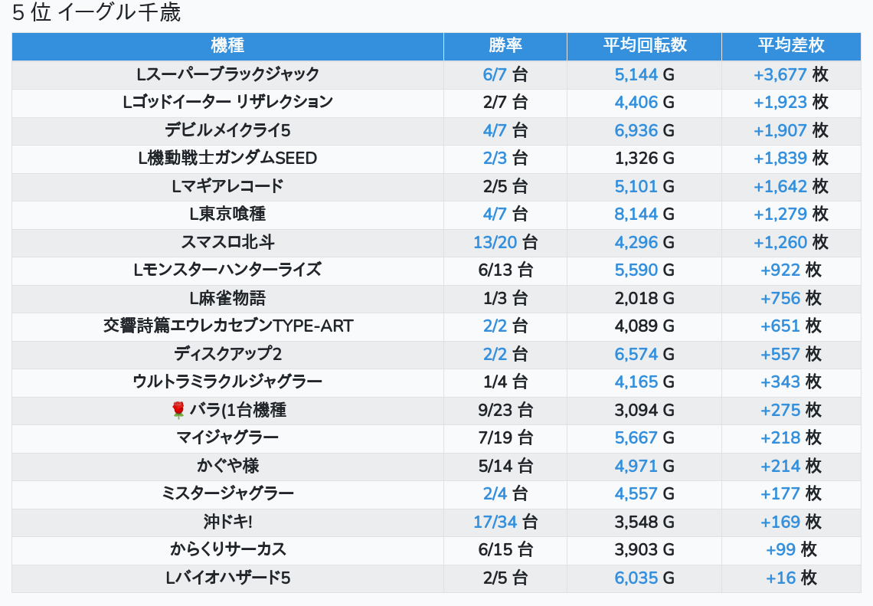Select the L麻雀物語 cell
Screen dimensions: 873x606
[227, 298]
